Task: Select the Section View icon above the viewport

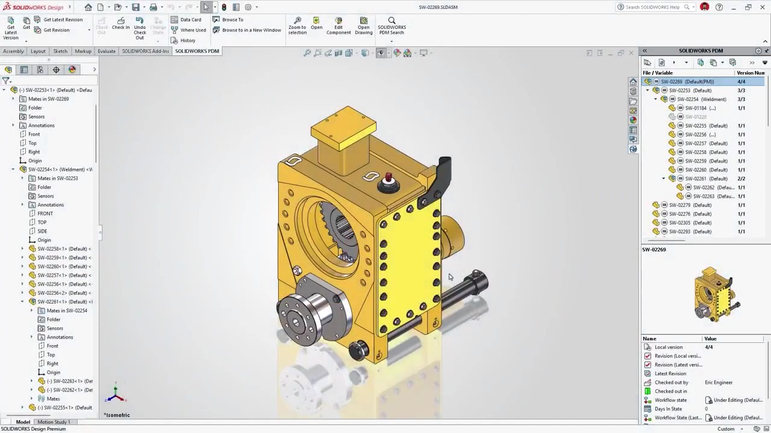Action: tap(339, 52)
